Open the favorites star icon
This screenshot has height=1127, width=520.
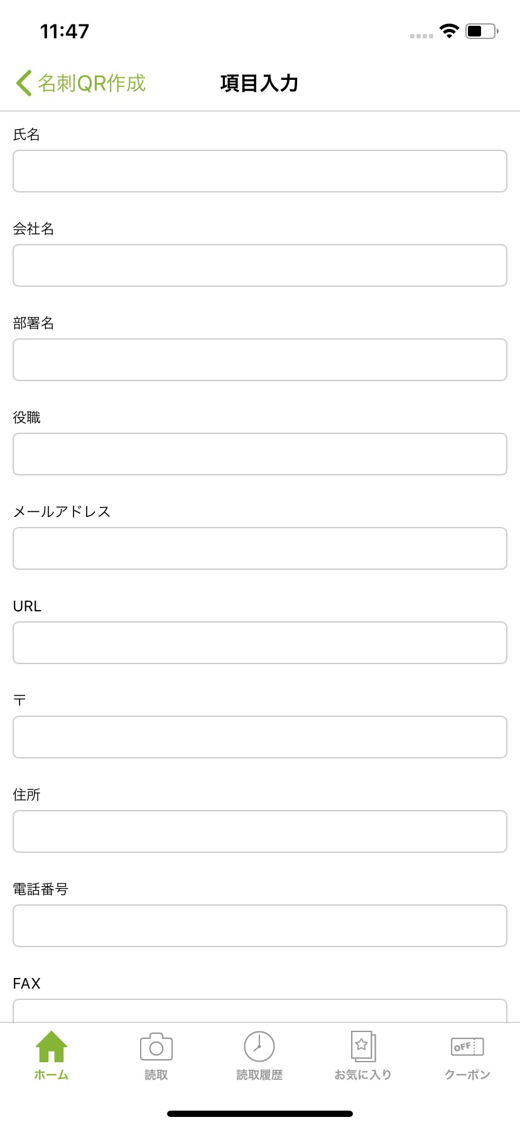(x=363, y=1046)
